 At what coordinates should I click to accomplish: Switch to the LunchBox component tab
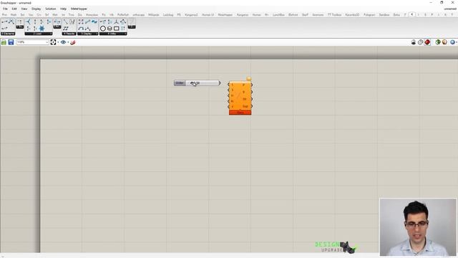278,14
